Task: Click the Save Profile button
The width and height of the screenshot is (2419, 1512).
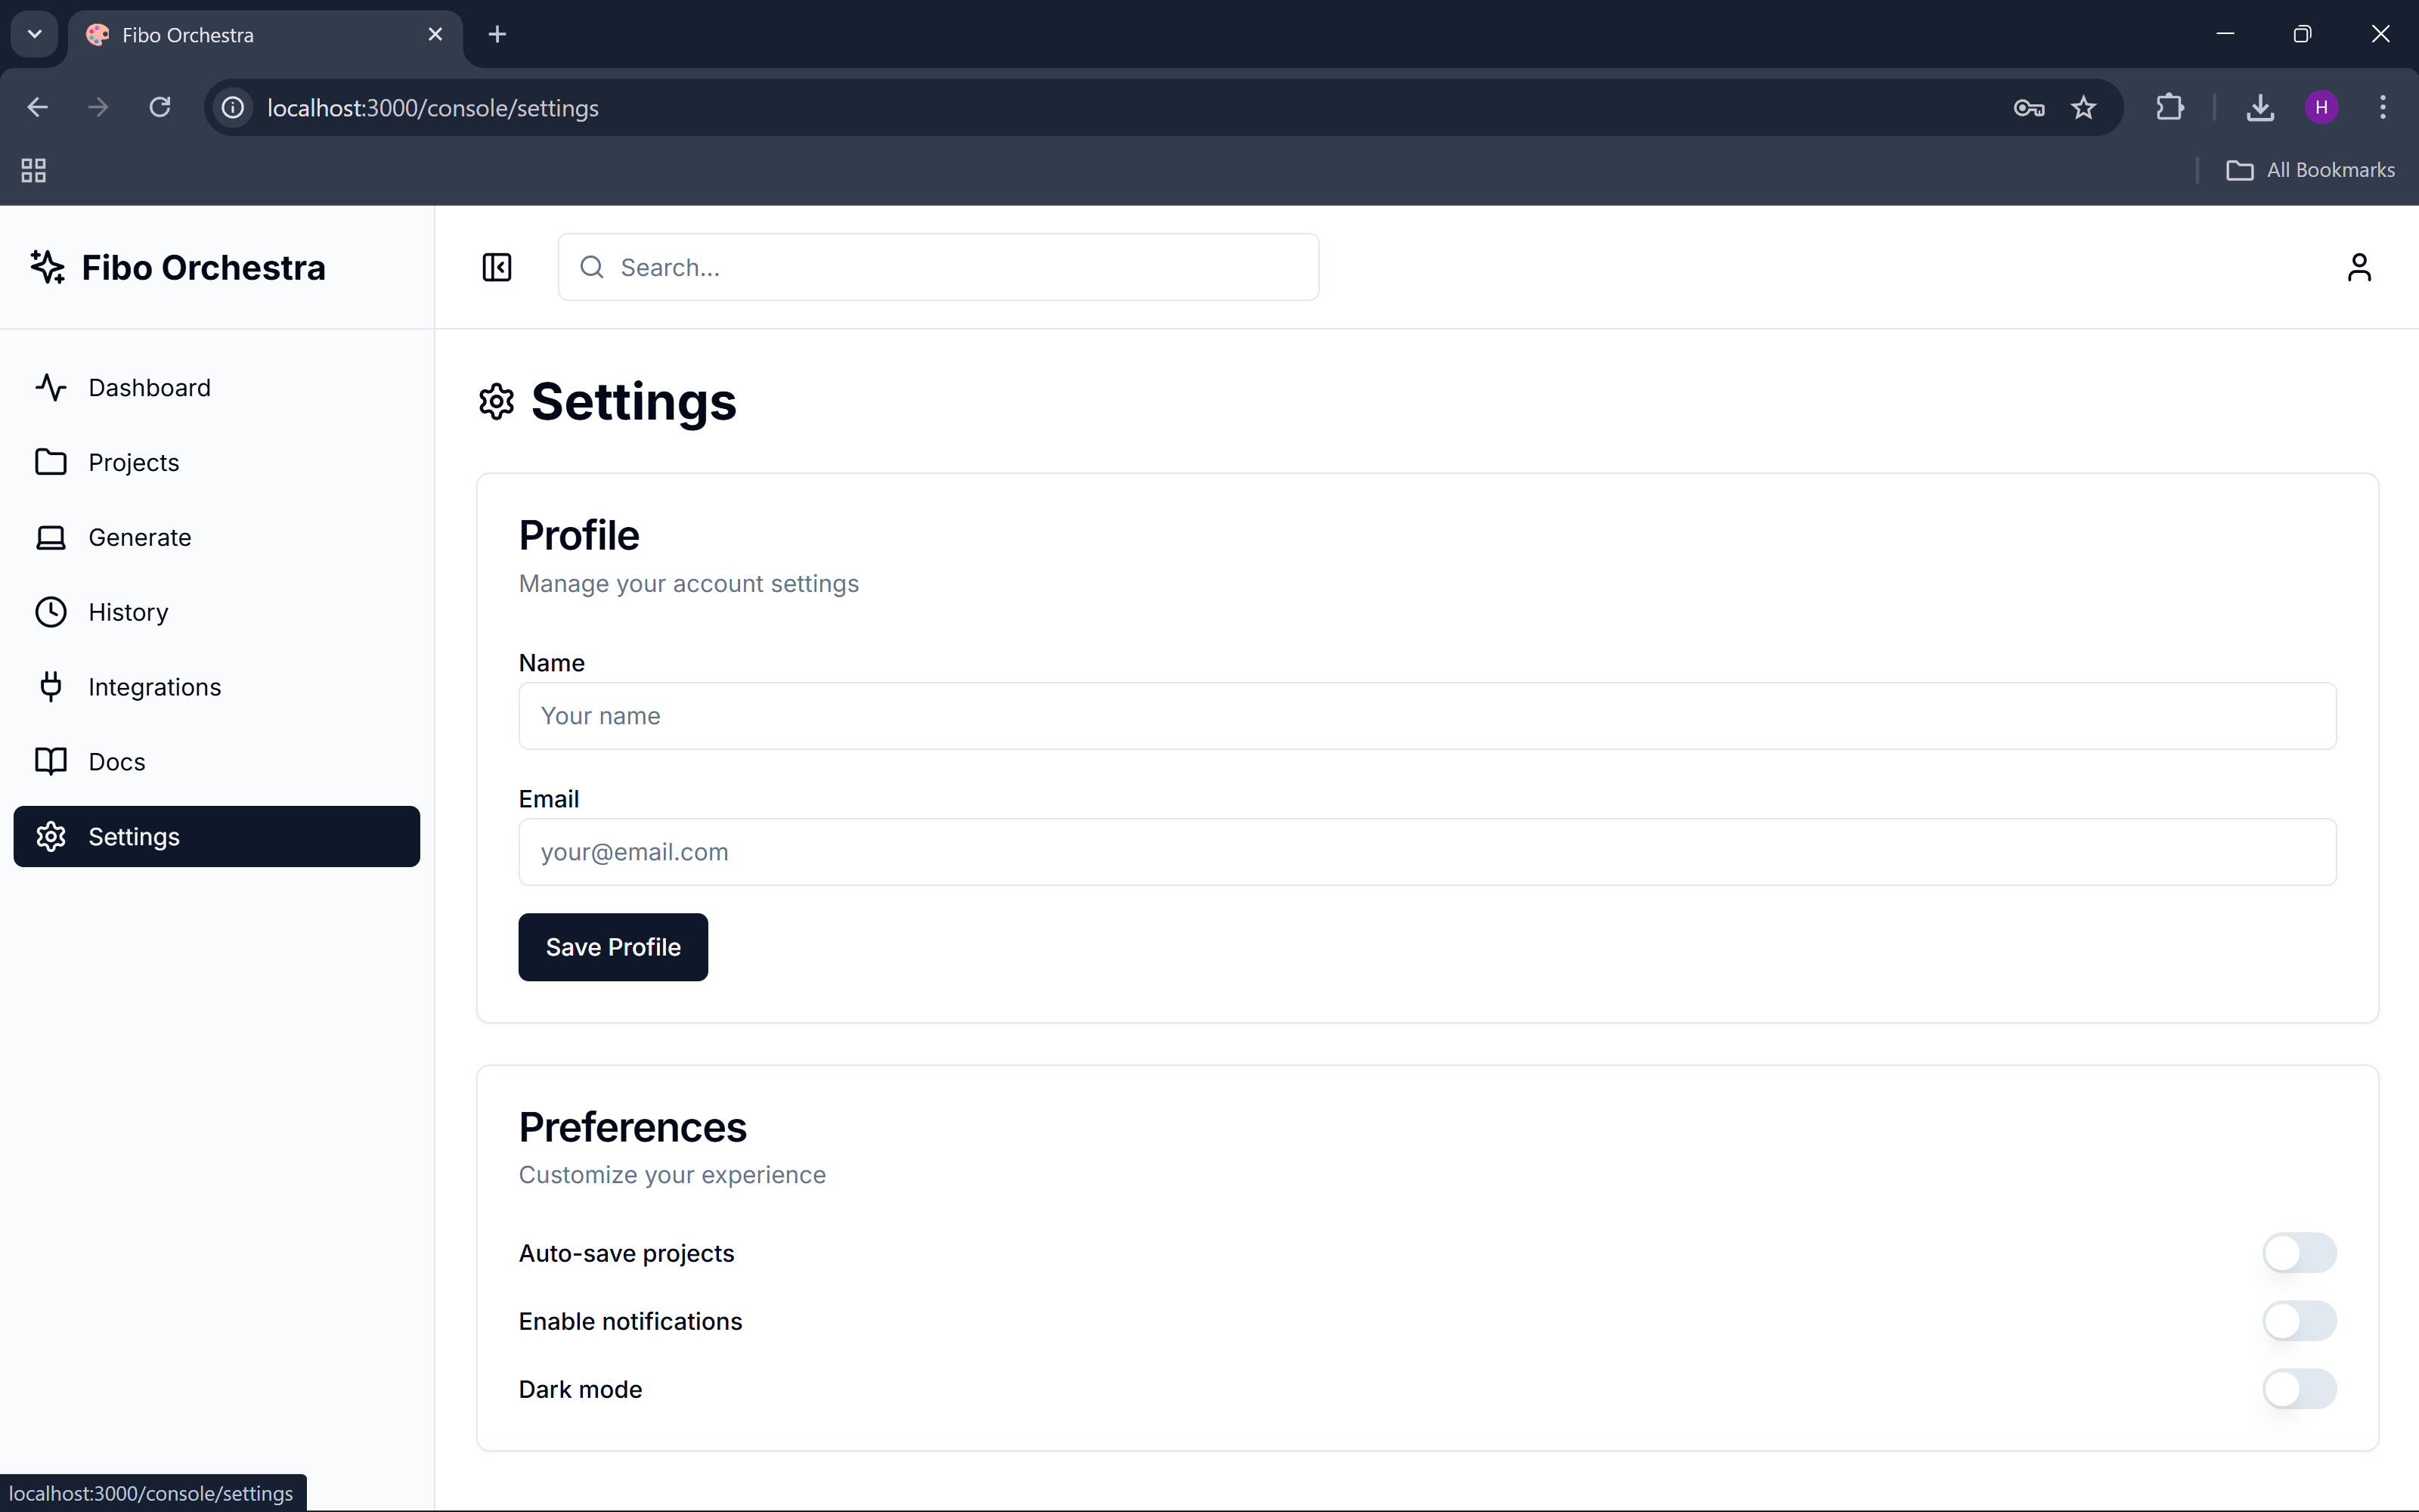Action: coord(613,947)
